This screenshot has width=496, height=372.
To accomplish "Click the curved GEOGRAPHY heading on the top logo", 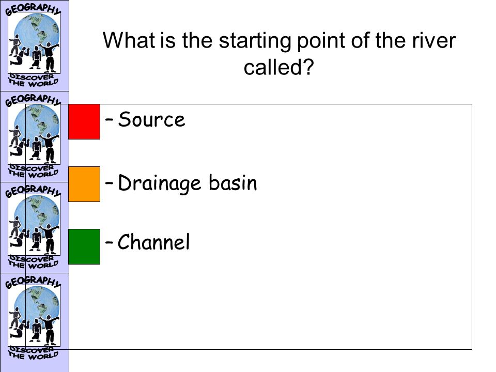I will coord(33,9).
